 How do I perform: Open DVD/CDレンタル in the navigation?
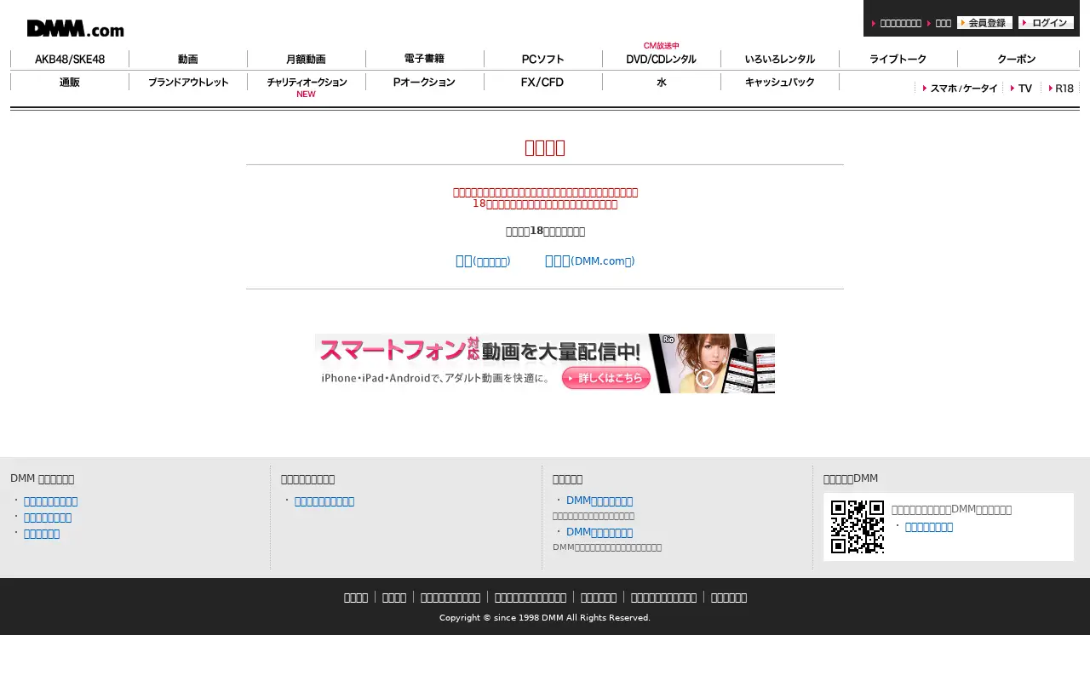(x=662, y=59)
